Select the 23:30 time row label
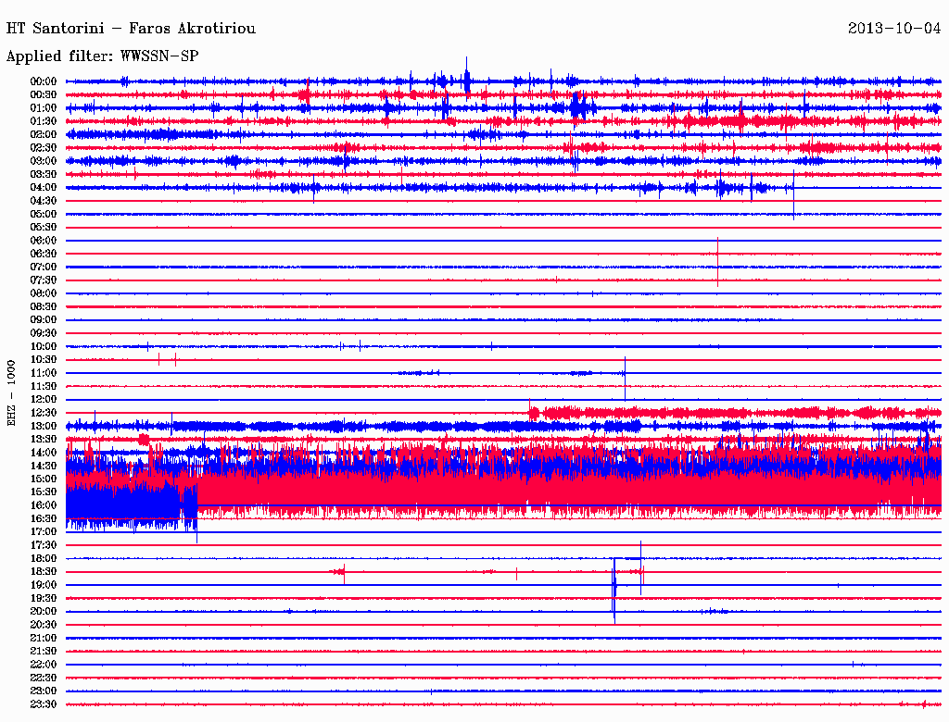The height and width of the screenshot is (722, 949). [44, 704]
